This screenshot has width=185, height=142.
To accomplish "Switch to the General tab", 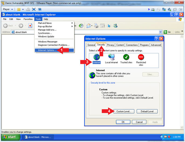I will [x=91, y=45].
